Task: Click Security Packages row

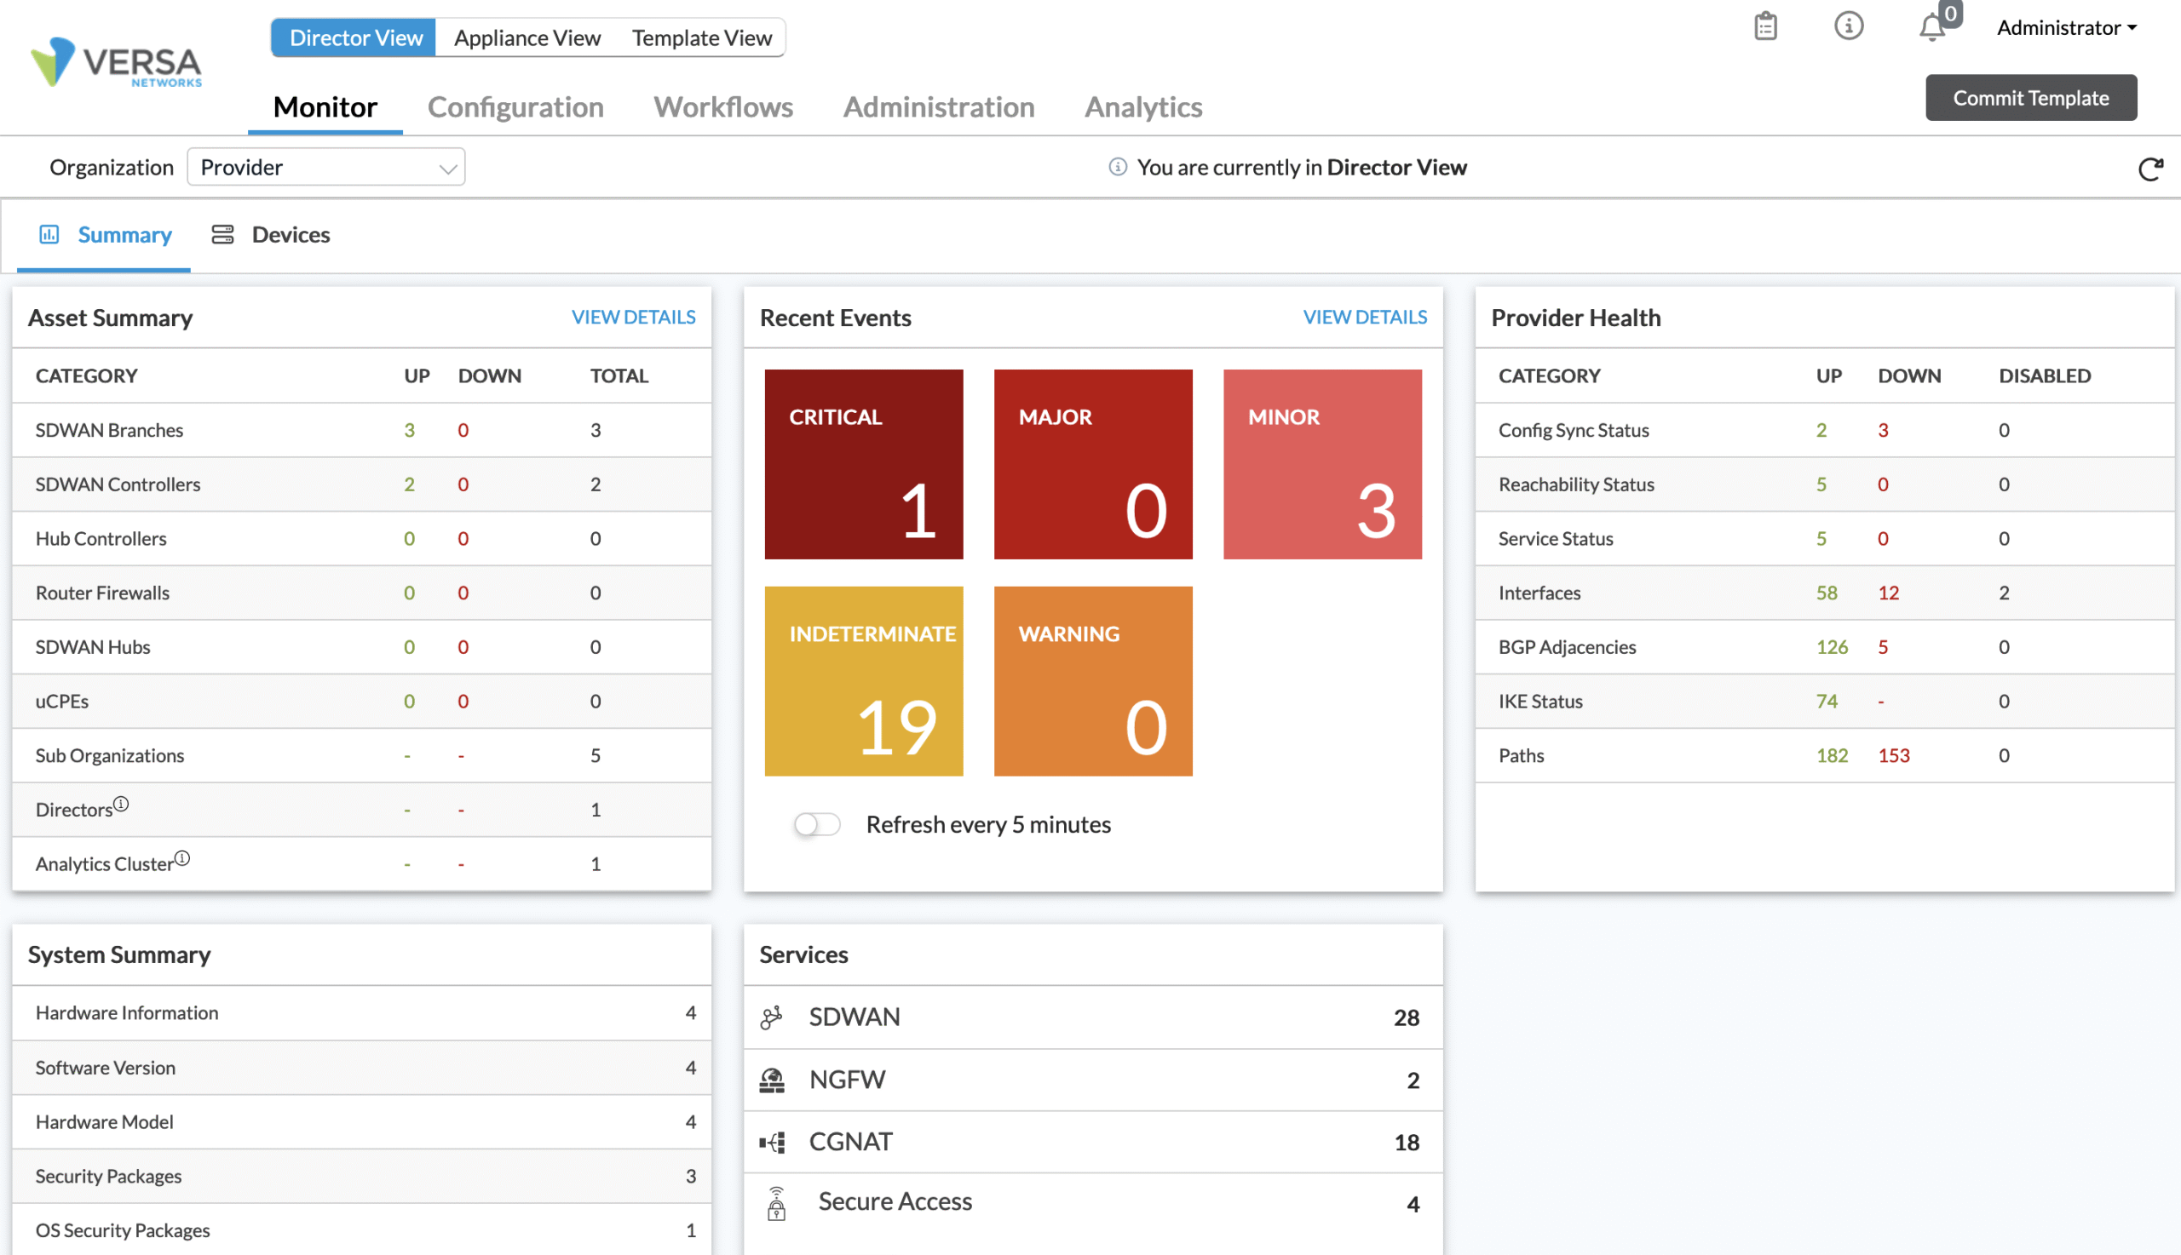Action: (x=361, y=1177)
